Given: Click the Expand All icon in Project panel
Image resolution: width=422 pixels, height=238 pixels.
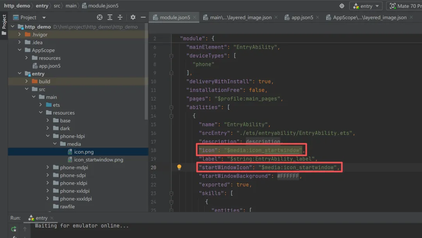Looking at the screenshot, I should pos(110,17).
